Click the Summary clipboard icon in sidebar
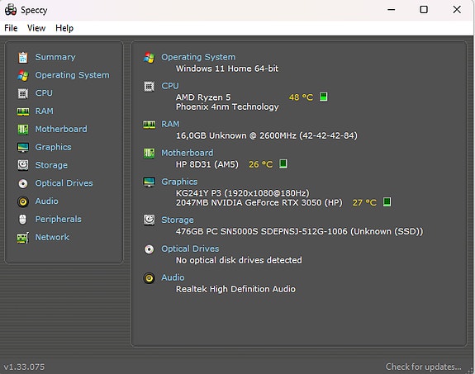The width and height of the screenshot is (475, 374). [x=23, y=57]
